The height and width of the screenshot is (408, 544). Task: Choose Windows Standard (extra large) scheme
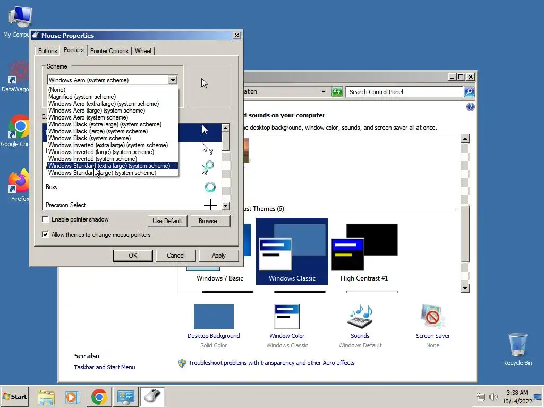click(113, 166)
